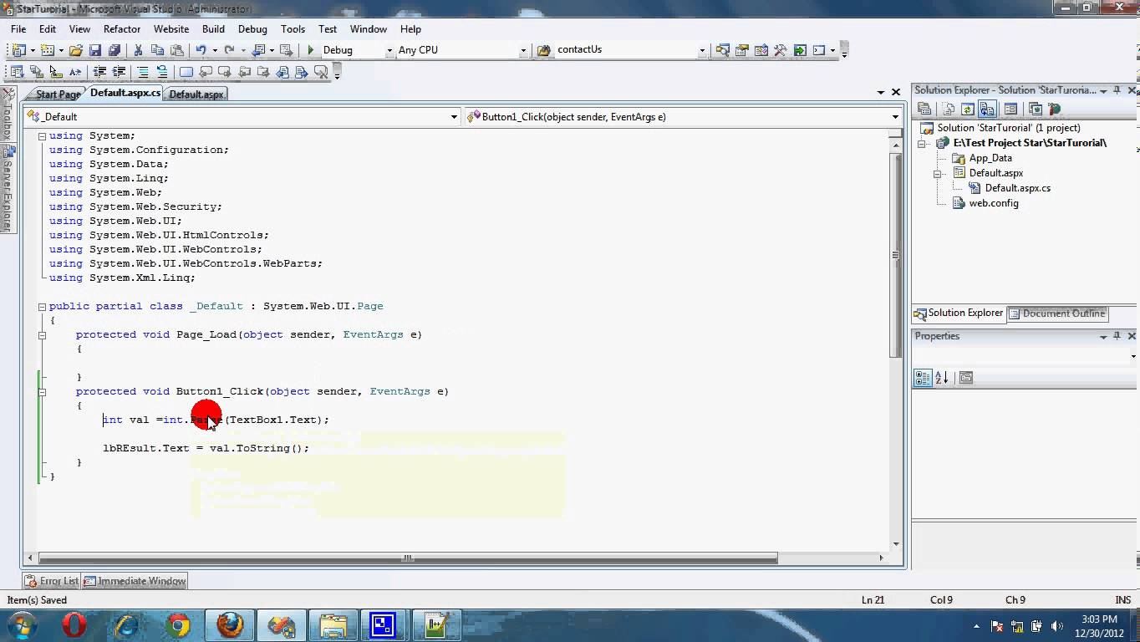Toggle auto-hide with the Solution Explorer pushpin
The width and height of the screenshot is (1140, 642).
tap(1118, 89)
